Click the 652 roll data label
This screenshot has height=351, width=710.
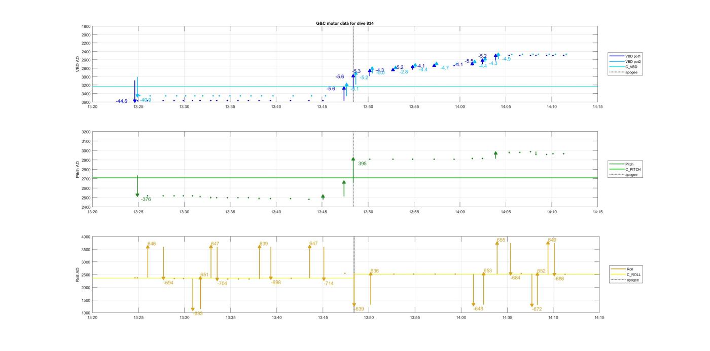point(541,271)
